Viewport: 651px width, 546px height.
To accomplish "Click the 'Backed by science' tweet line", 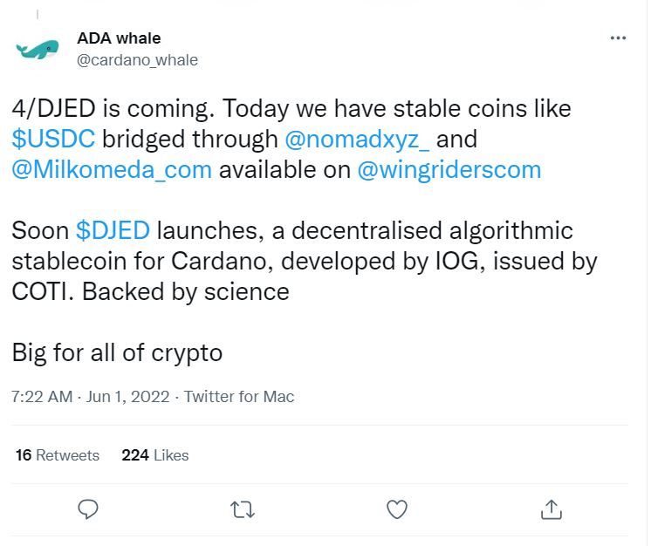I will [186, 292].
